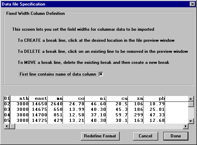Confirm column definition with Done
The image size is (197, 145).
click(176, 136)
